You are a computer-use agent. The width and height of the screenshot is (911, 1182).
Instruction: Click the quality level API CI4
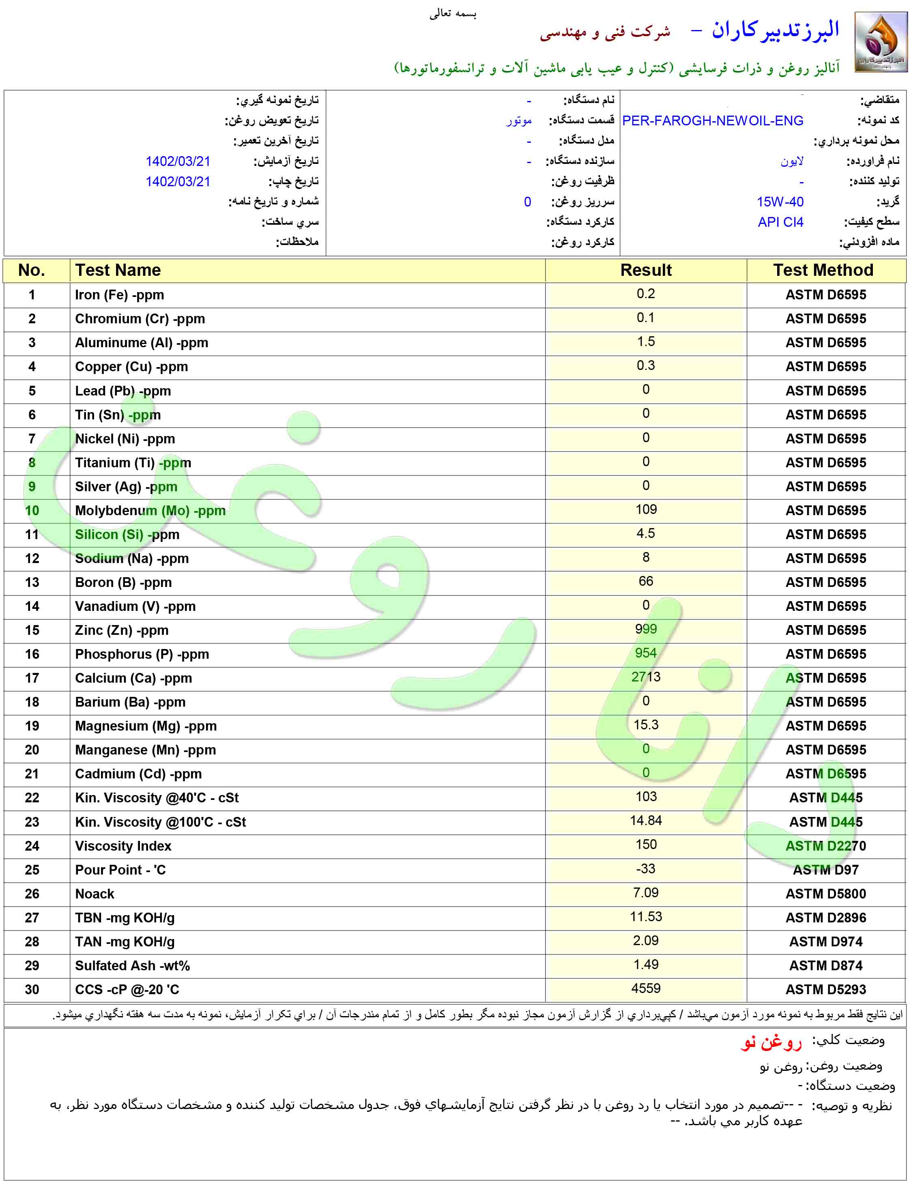pos(780,222)
